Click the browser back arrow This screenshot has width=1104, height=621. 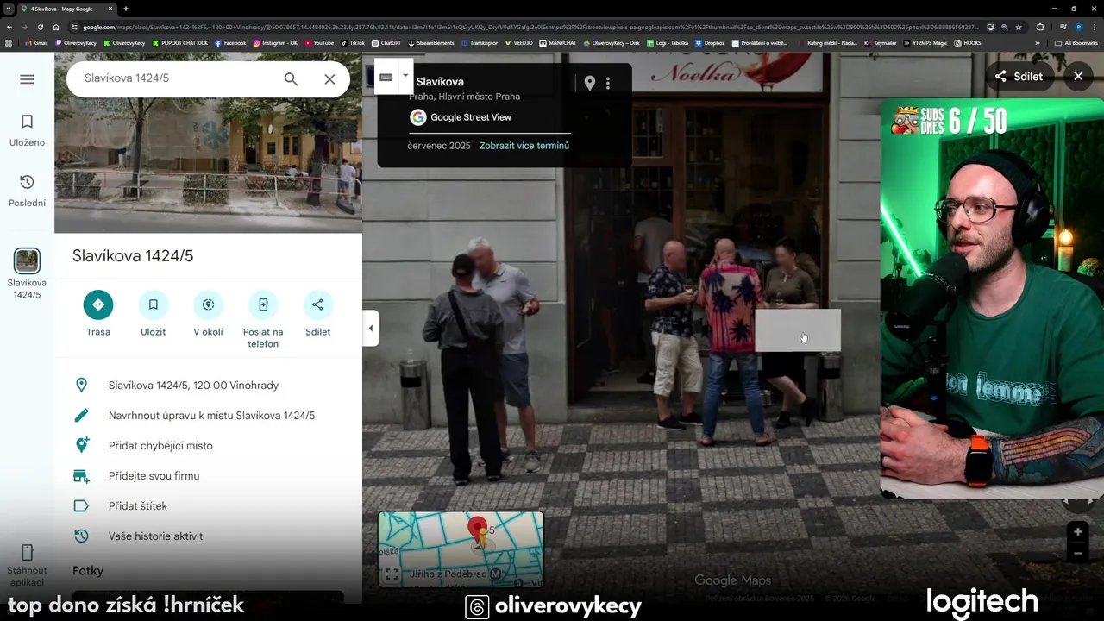click(9, 27)
